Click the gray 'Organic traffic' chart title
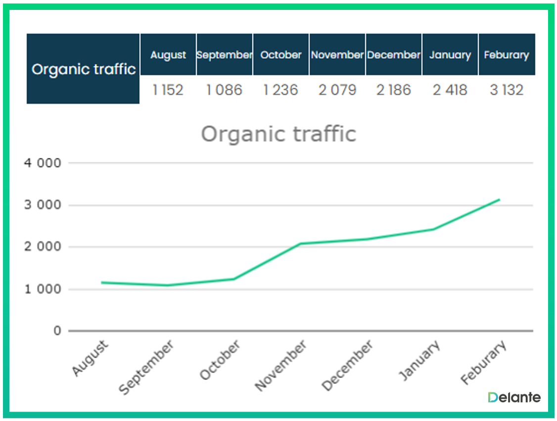The image size is (557, 421). pyautogui.click(x=278, y=134)
